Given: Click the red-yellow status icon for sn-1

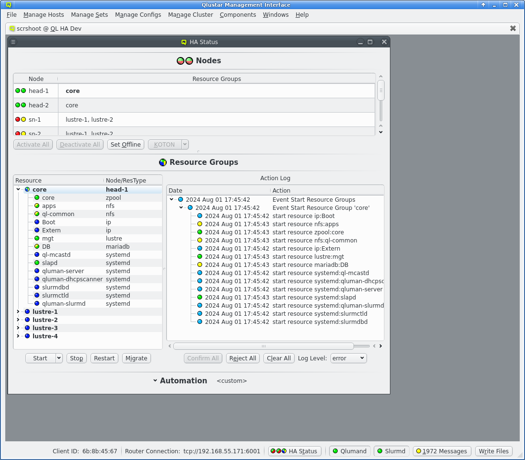Looking at the screenshot, I should 21,120.
